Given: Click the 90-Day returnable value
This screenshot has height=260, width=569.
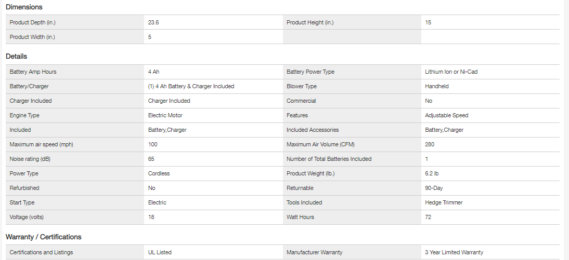Looking at the screenshot, I should (x=434, y=188).
